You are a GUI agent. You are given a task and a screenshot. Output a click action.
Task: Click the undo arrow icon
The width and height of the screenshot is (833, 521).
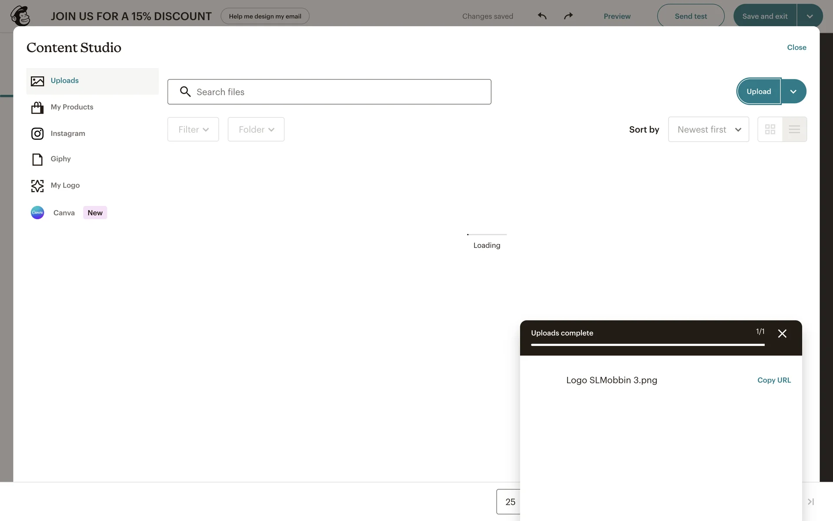click(x=542, y=16)
